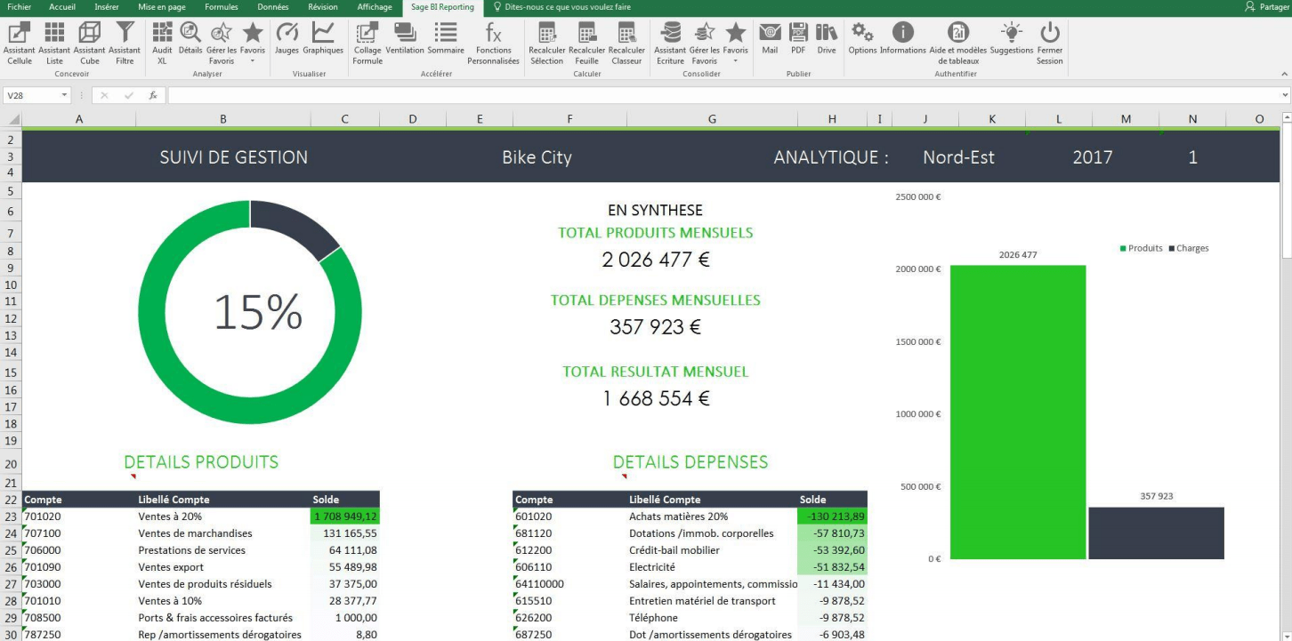Run the Audit XL tool

162,43
